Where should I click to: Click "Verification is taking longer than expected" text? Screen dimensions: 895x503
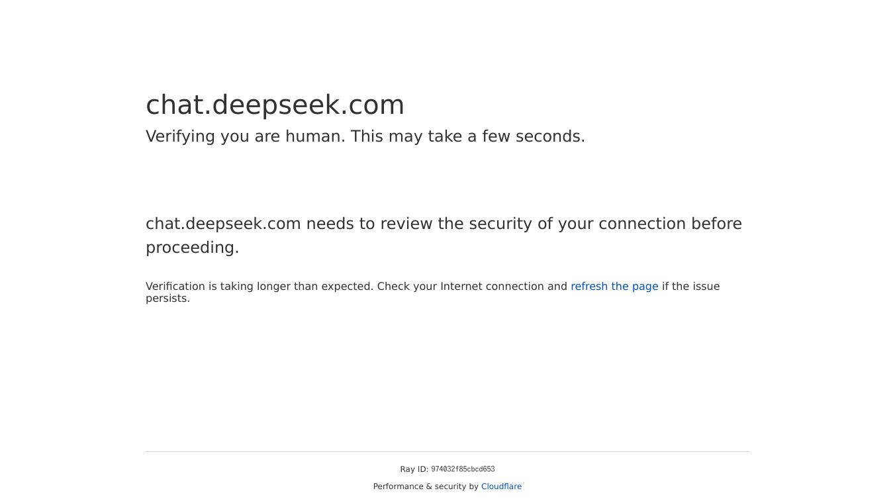[259, 287]
